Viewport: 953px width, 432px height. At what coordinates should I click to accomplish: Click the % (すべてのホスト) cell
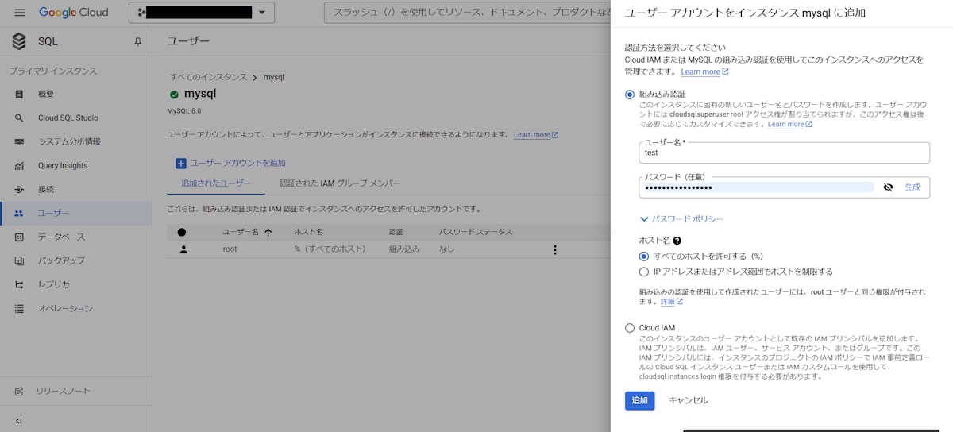tap(330, 249)
